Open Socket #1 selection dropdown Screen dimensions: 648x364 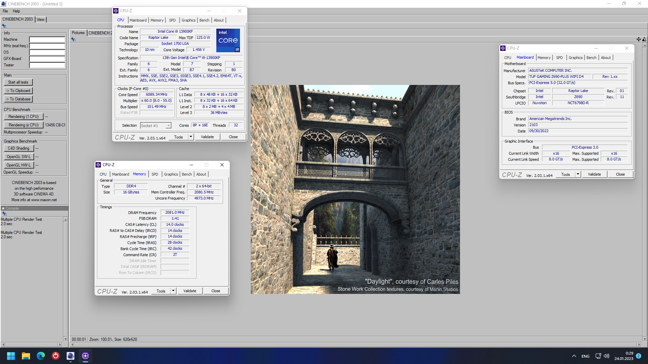156,126
